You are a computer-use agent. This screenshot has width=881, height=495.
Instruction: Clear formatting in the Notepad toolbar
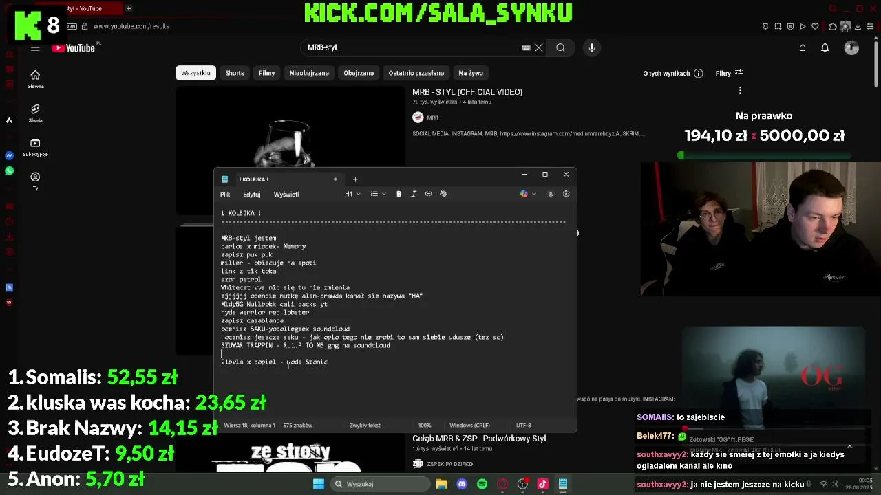pyautogui.click(x=443, y=194)
